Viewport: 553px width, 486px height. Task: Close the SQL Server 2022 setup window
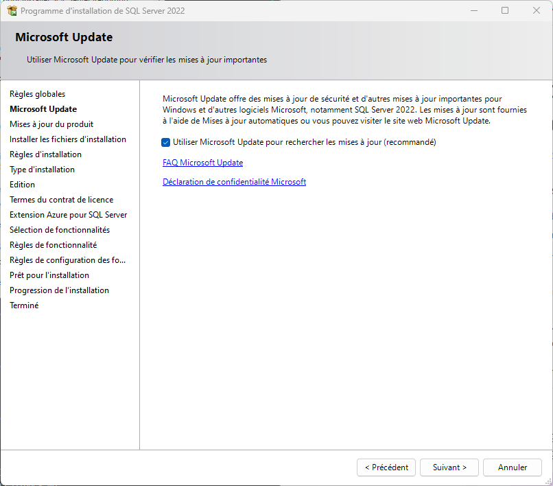[x=537, y=10]
